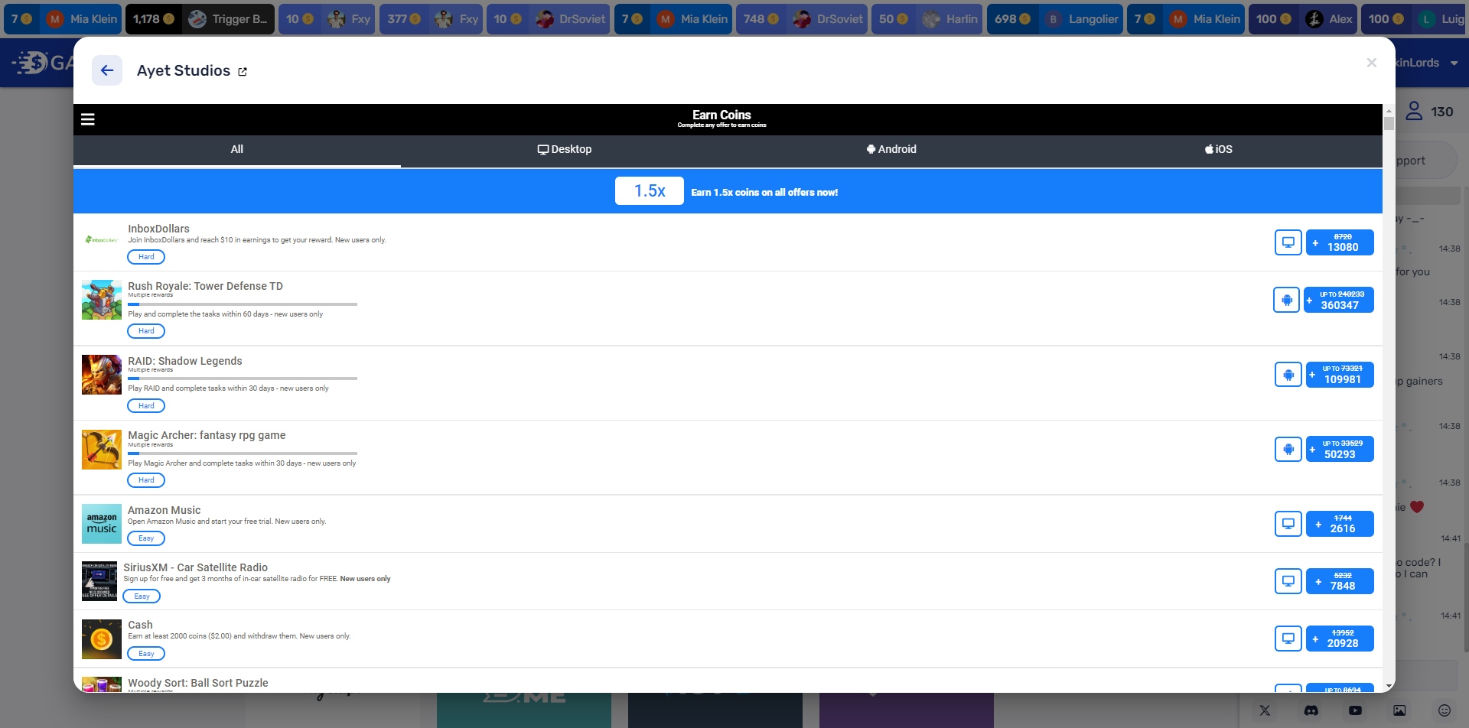Click Amazon Music logo thumbnail
This screenshot has width=1469, height=728.
pyautogui.click(x=102, y=524)
